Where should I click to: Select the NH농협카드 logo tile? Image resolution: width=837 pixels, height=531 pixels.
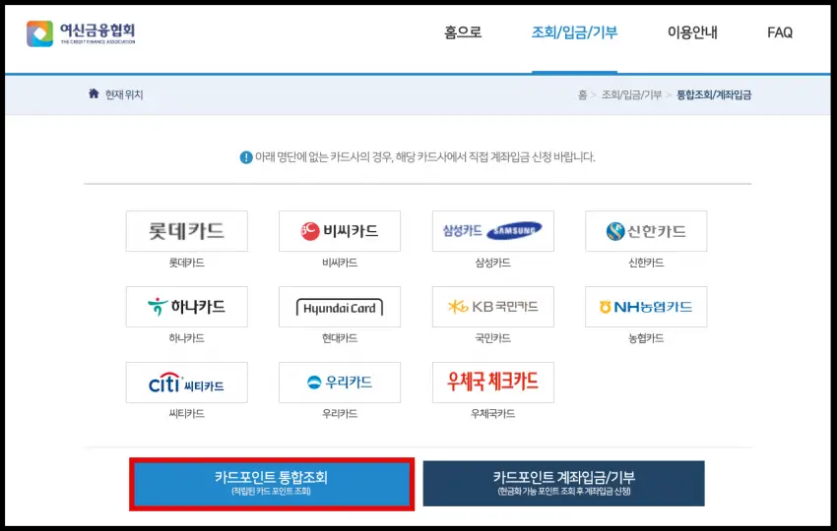pos(646,307)
